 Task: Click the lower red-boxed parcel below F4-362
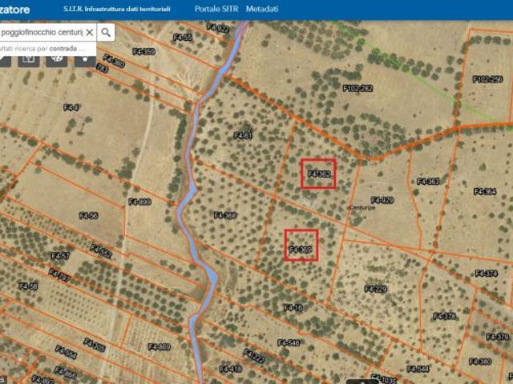click(x=301, y=245)
